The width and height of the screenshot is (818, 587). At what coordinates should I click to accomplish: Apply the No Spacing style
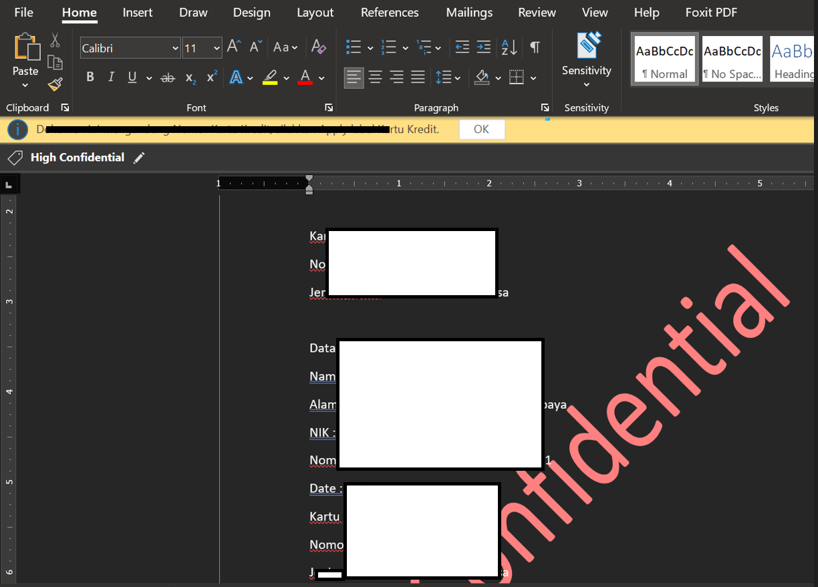pos(732,59)
